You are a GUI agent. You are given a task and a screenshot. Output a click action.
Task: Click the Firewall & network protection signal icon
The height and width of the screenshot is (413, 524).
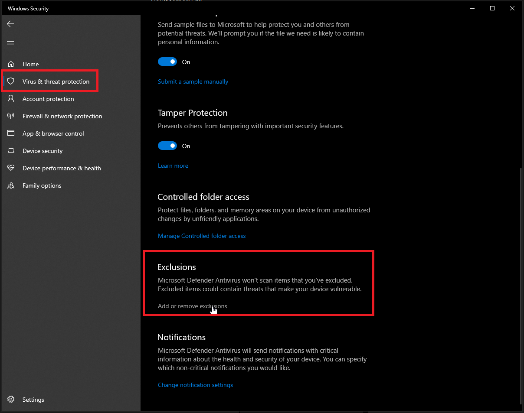click(11, 116)
